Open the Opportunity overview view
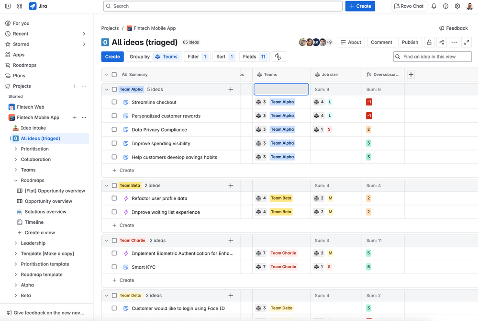The height and width of the screenshot is (321, 478). coord(48,201)
